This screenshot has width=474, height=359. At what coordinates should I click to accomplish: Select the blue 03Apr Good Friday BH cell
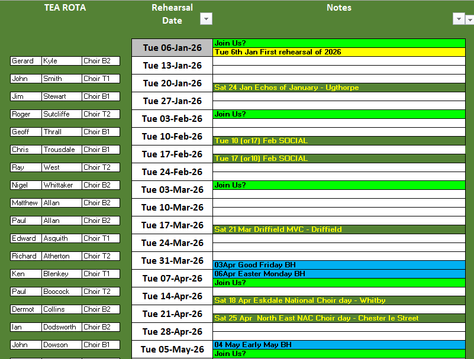pos(338,265)
